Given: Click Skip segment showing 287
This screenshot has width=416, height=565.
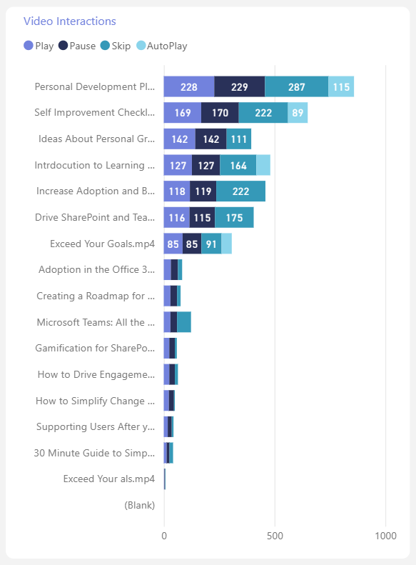Looking at the screenshot, I should [297, 86].
